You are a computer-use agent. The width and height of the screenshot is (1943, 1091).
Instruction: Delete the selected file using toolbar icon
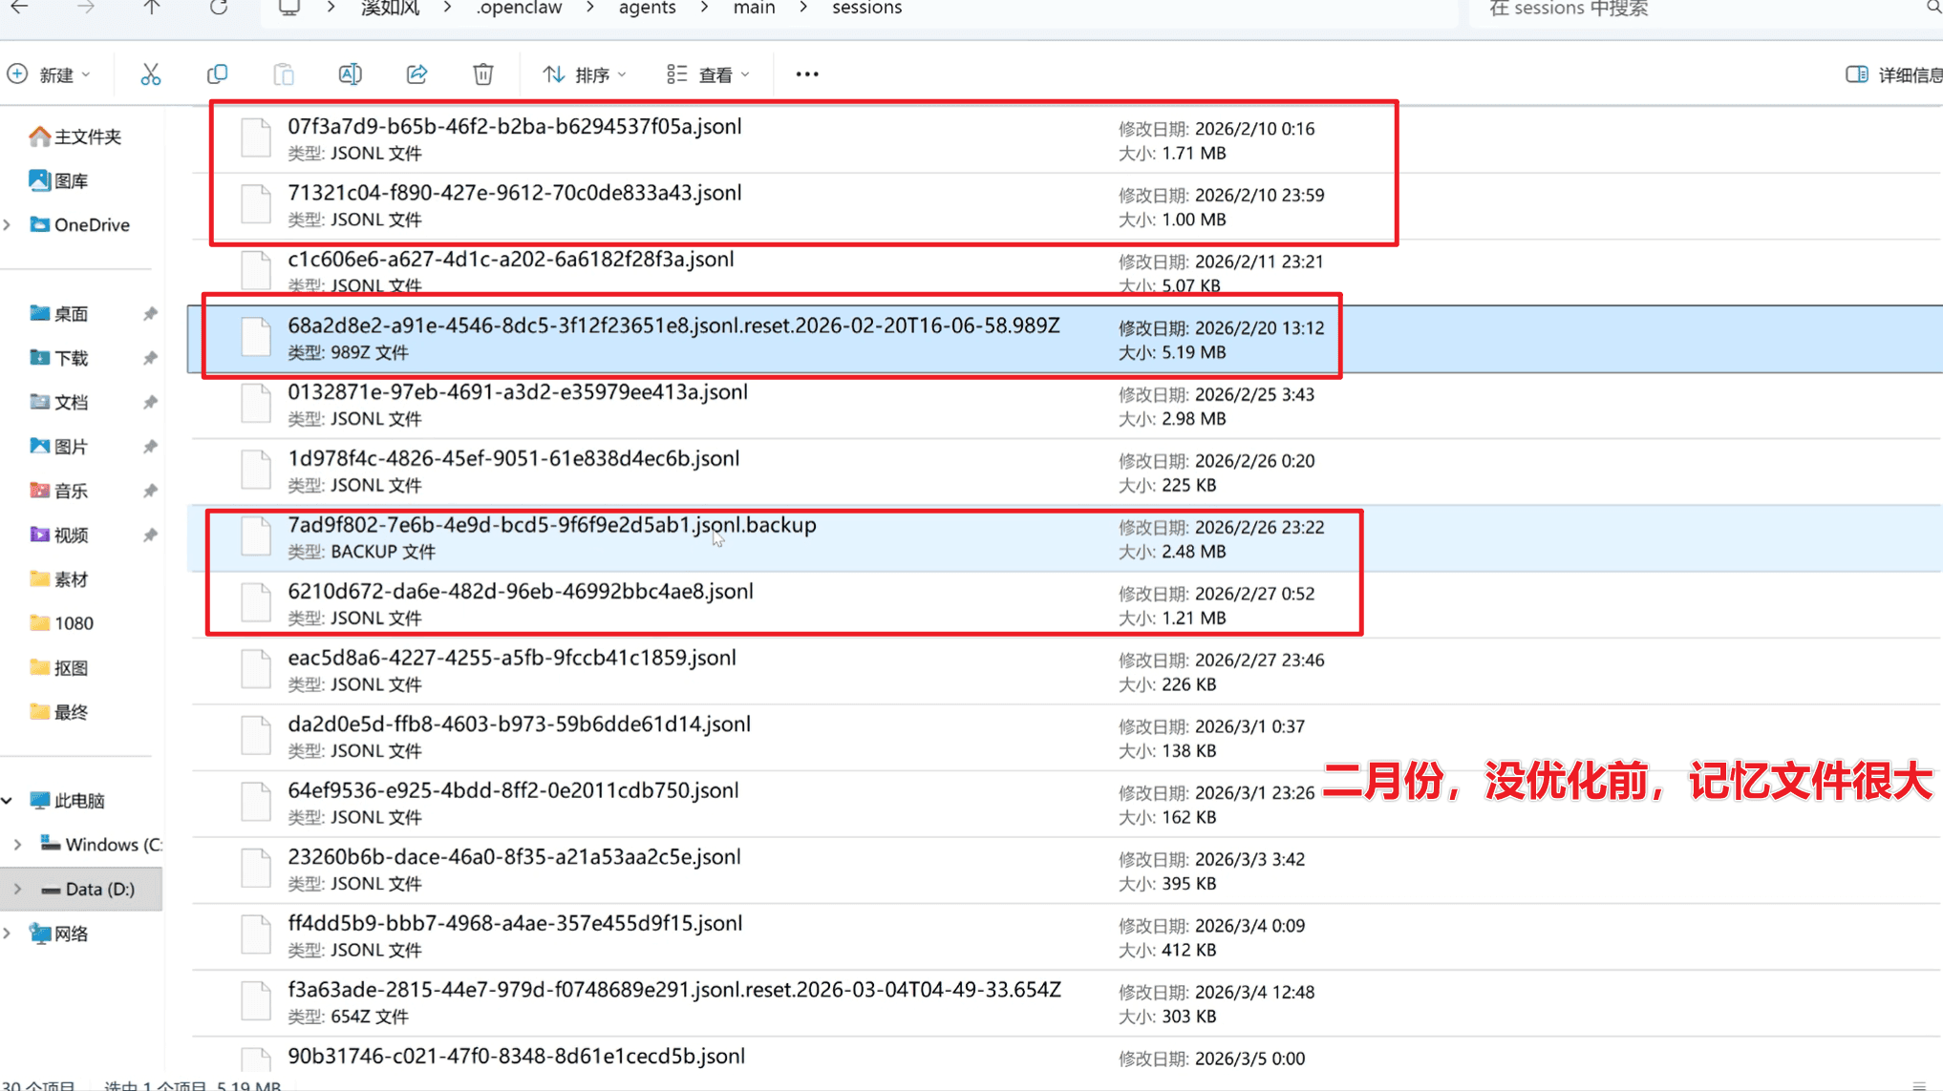click(x=483, y=73)
